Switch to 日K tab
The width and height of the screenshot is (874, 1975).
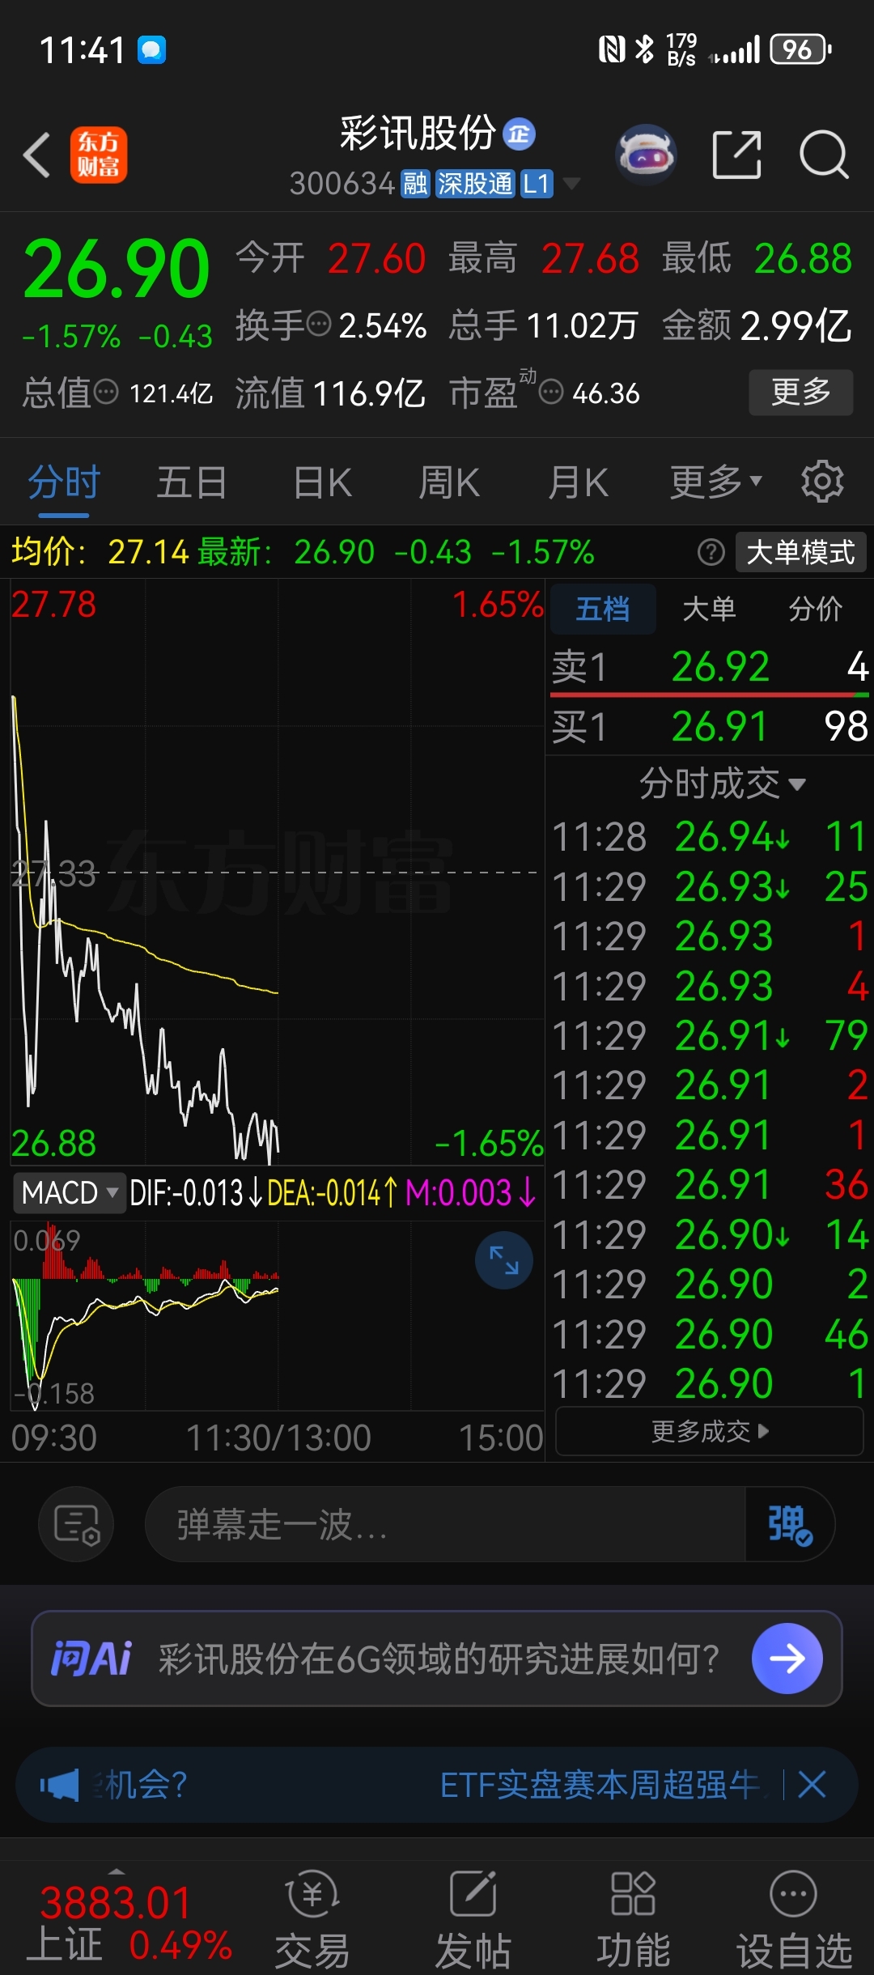point(321,482)
